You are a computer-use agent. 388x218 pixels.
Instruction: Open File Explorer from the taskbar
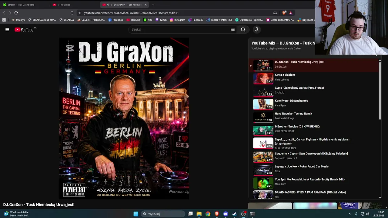pos(199,214)
